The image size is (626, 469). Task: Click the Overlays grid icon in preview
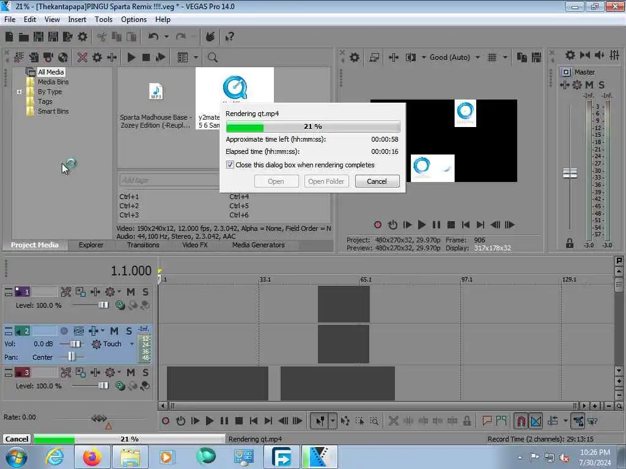(492, 57)
